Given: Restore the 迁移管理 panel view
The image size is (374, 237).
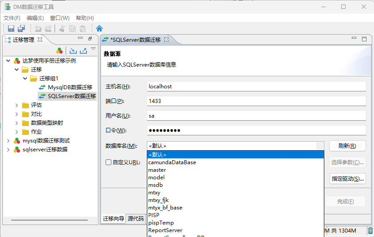Looking at the screenshot, I should click(x=90, y=39).
